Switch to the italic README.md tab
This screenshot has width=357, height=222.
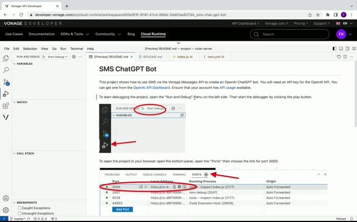point(152,57)
